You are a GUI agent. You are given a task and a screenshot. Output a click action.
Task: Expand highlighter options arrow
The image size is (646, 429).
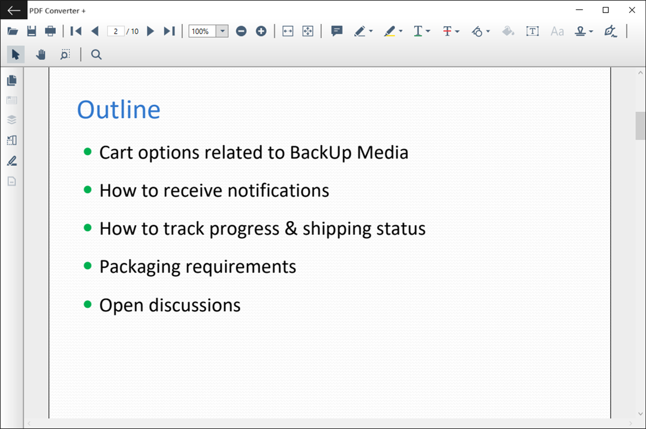click(x=400, y=31)
